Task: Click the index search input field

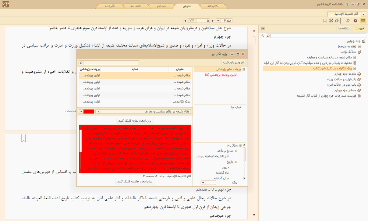Action: point(318,36)
